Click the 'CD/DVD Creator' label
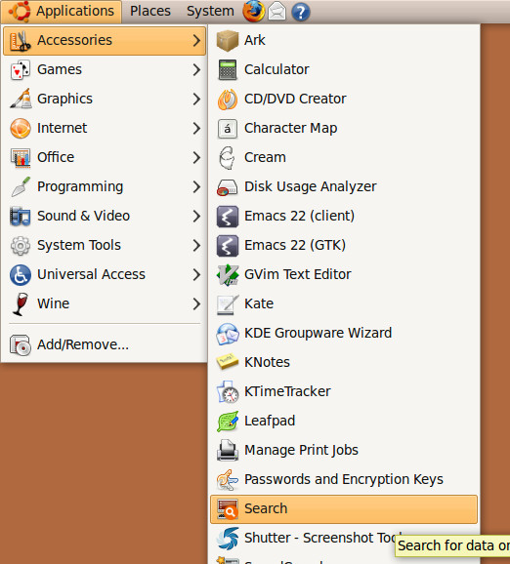The image size is (510, 564). coord(295,99)
